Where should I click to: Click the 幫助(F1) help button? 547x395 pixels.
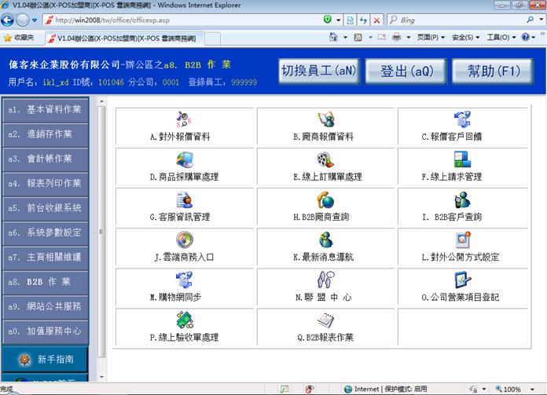(x=494, y=71)
